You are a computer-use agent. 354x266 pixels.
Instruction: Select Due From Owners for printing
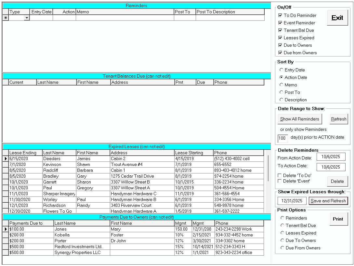click(x=282, y=248)
